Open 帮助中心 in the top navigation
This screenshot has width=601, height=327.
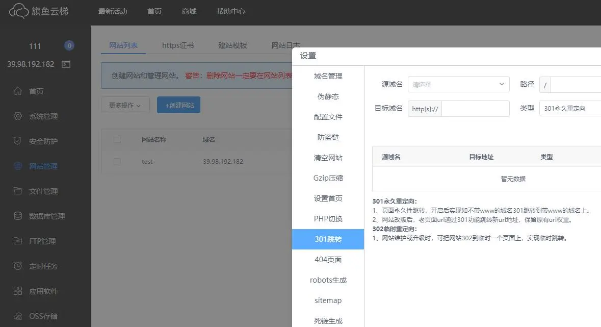pyautogui.click(x=231, y=12)
